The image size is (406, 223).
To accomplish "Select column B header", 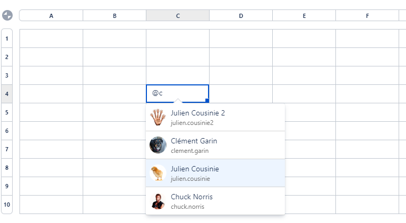I will click(x=114, y=16).
